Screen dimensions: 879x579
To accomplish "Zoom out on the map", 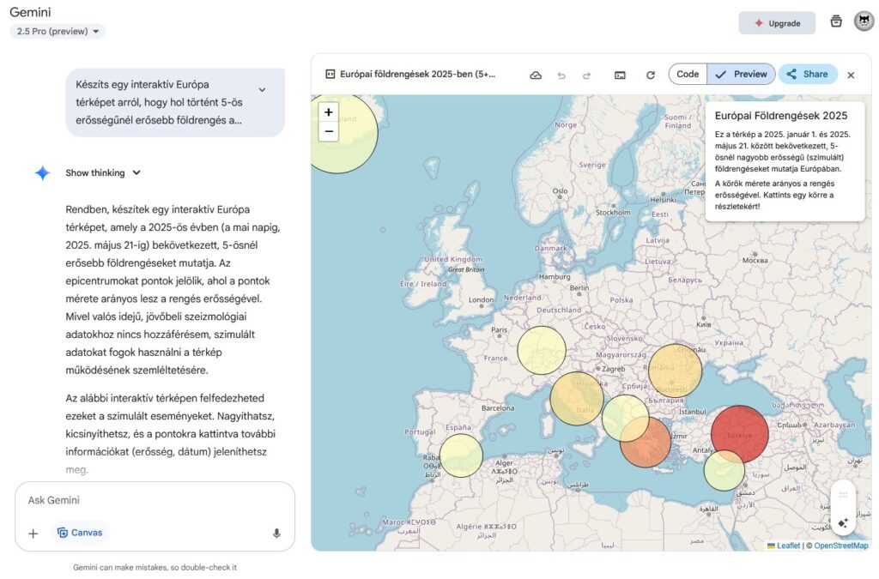I will coord(329,131).
